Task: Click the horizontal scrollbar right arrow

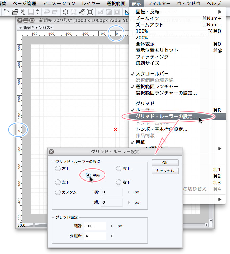Action: pyautogui.click(x=207, y=225)
